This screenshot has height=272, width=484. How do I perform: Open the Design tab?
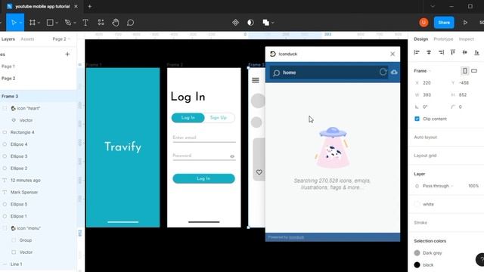click(x=420, y=39)
